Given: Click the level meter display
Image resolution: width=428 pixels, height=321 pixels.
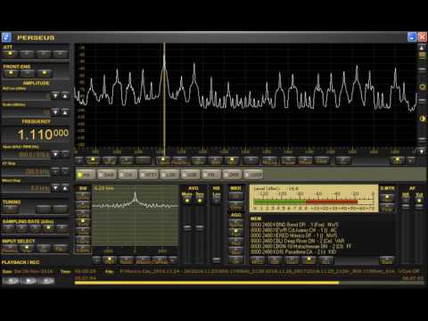Looking at the screenshot, I should [x=314, y=198].
